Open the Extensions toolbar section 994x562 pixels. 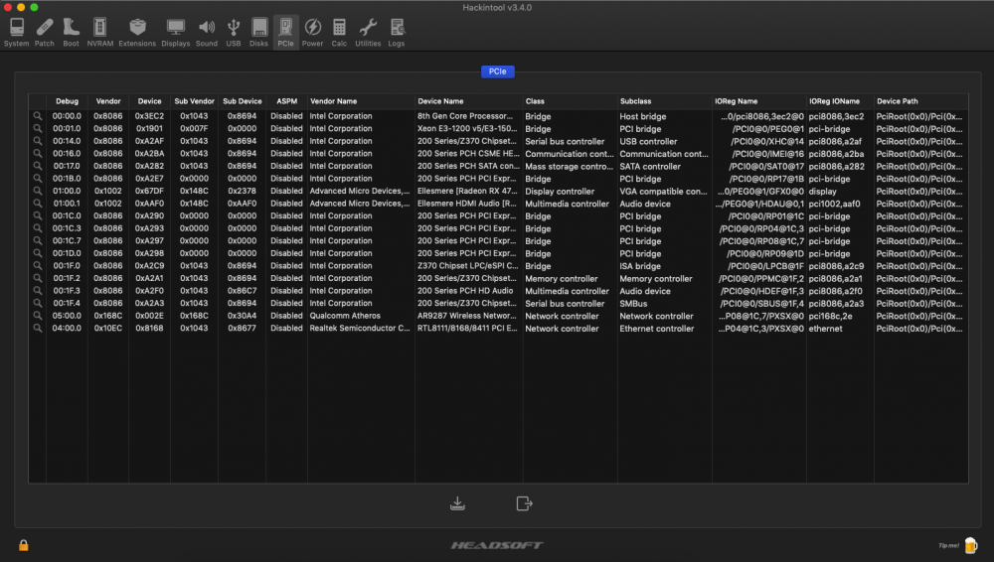[x=137, y=33]
